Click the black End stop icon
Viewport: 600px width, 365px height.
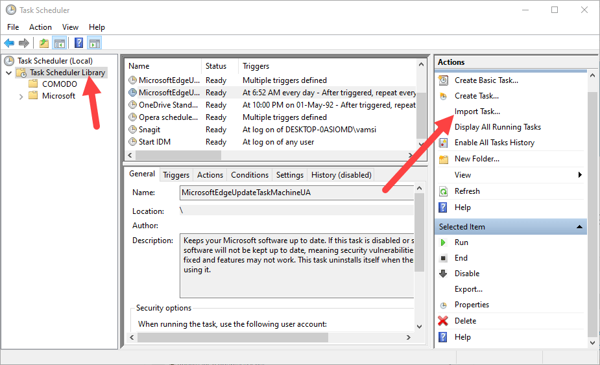[x=443, y=258]
